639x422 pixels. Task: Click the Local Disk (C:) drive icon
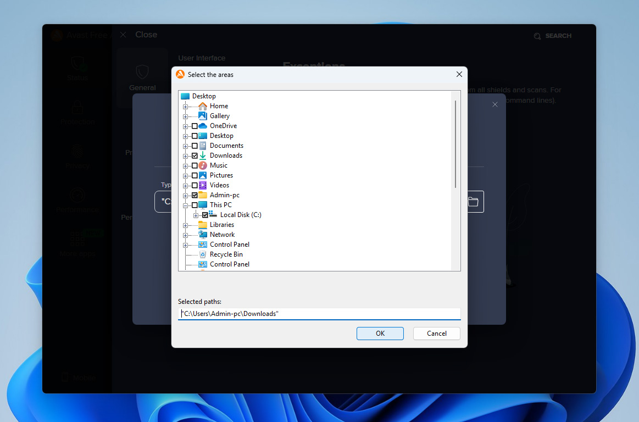[x=213, y=214]
